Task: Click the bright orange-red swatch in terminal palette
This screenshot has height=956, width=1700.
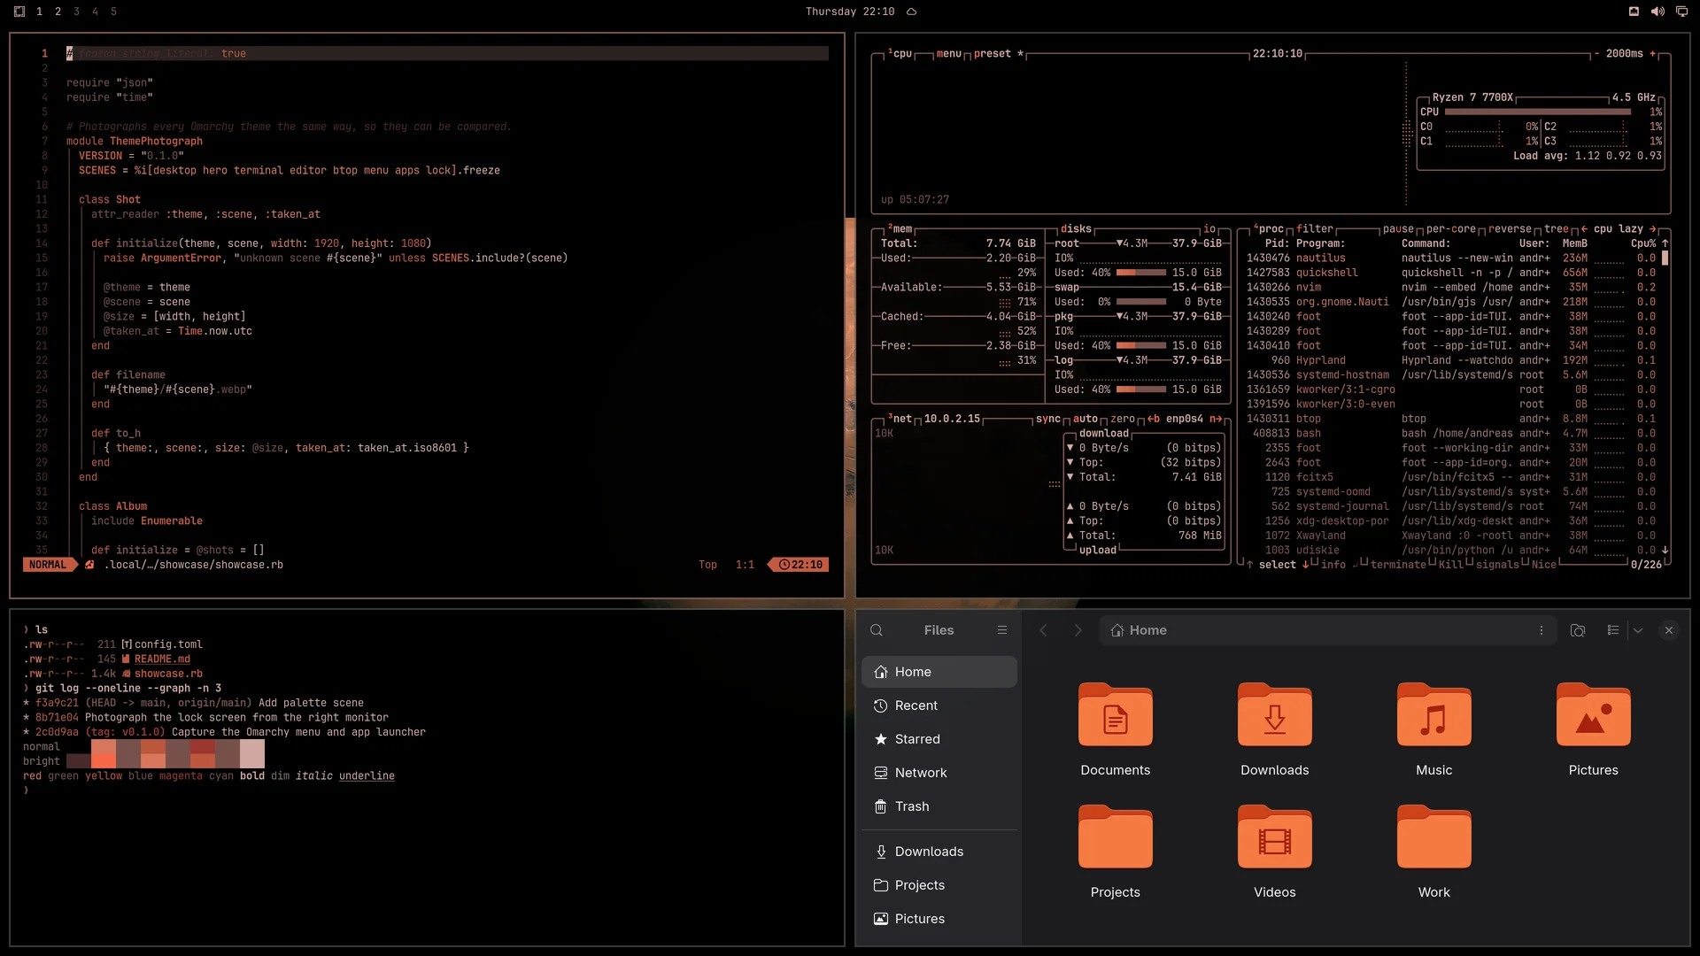Action: pyautogui.click(x=104, y=760)
